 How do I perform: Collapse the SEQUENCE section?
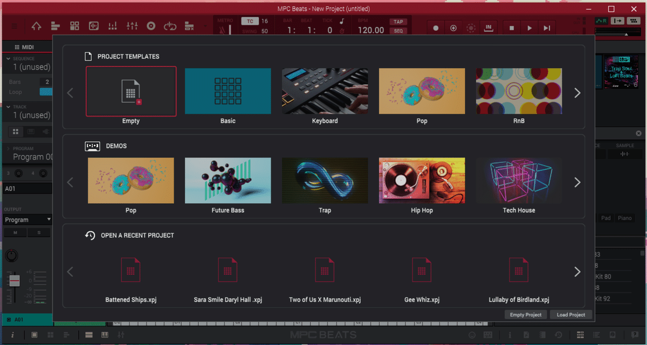coord(9,59)
